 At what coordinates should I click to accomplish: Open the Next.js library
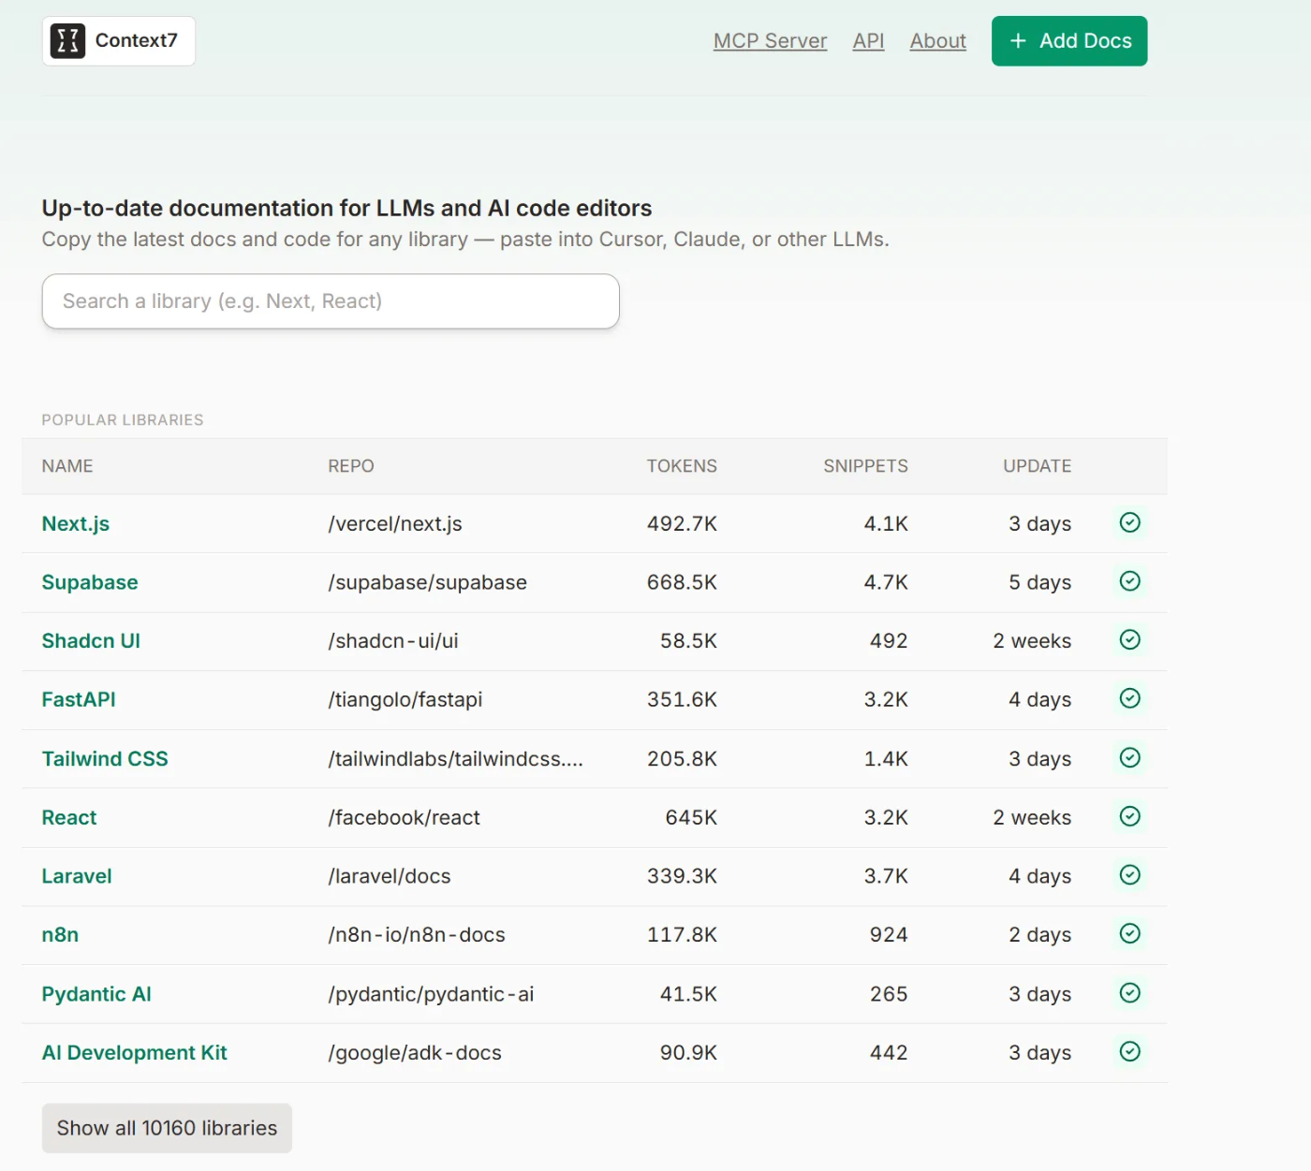pos(76,524)
